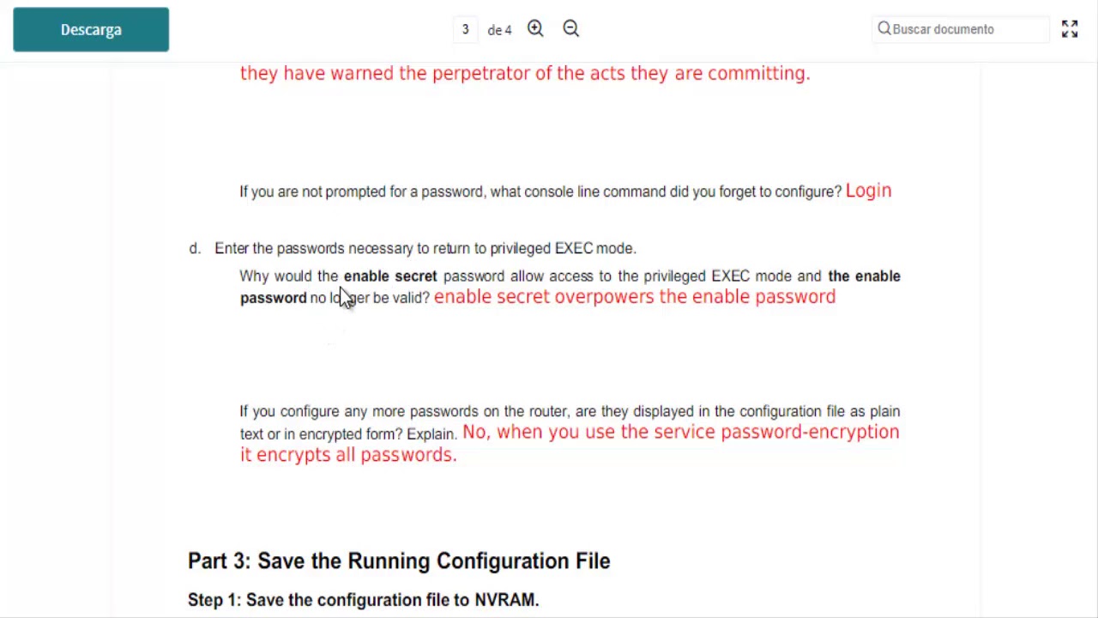The height and width of the screenshot is (618, 1098).
Task: Click the 'de 4' page count label
Action: coord(499,30)
